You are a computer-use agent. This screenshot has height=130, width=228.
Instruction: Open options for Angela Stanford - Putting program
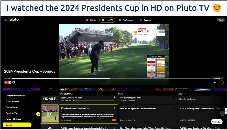tap(114, 128)
